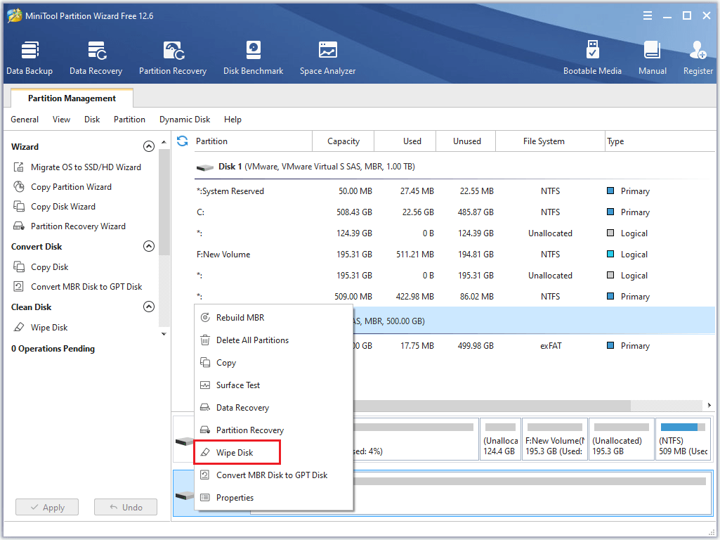Viewport: 720px width, 540px height.
Task: Click Copy Disk under Convert Disk
Action: (x=49, y=267)
